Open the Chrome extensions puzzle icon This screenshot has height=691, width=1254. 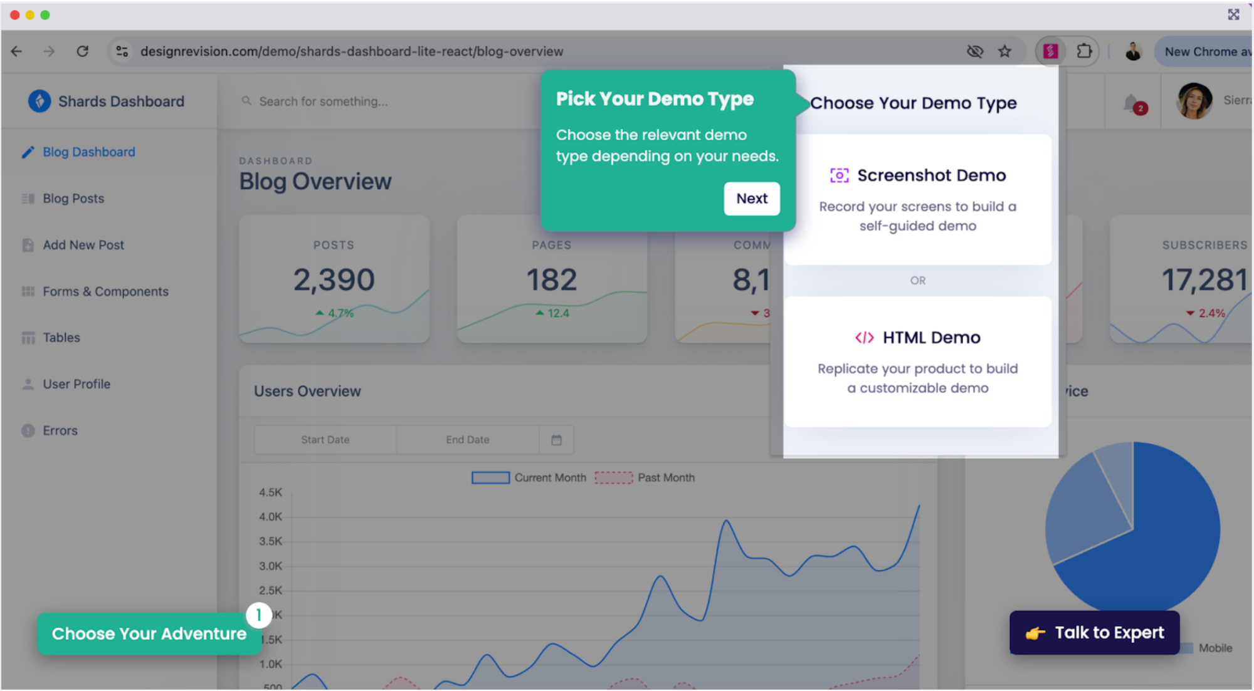pyautogui.click(x=1084, y=51)
